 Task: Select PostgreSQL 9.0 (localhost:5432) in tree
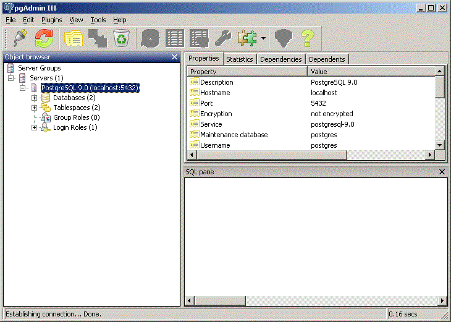[90, 88]
